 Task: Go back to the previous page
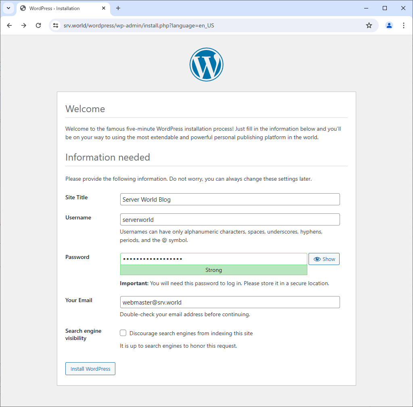tap(10, 25)
